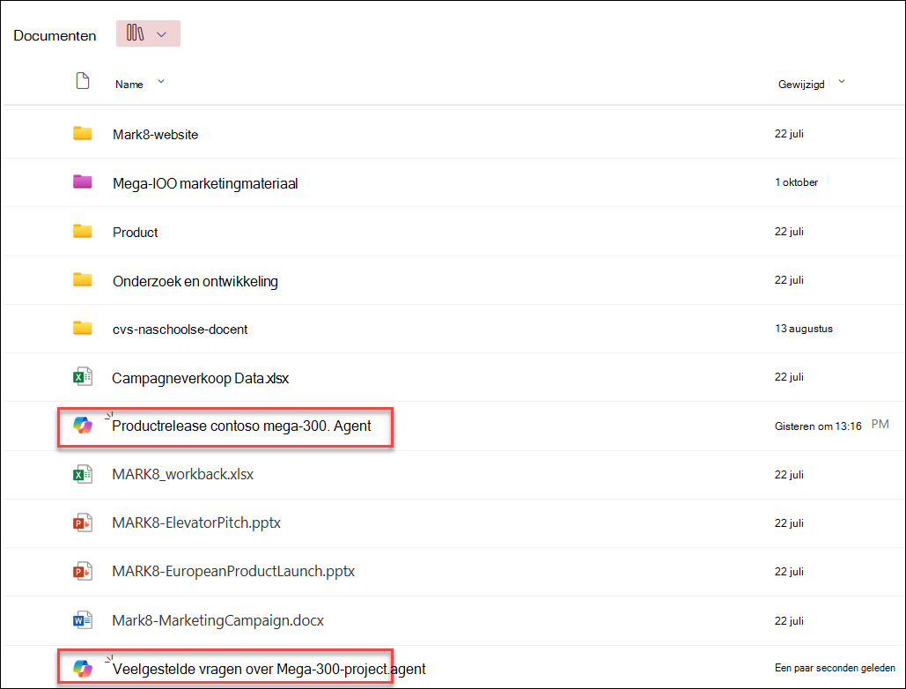The image size is (906, 689).
Task: Open the cvs-naschoolse-docent folder
Action: click(180, 330)
